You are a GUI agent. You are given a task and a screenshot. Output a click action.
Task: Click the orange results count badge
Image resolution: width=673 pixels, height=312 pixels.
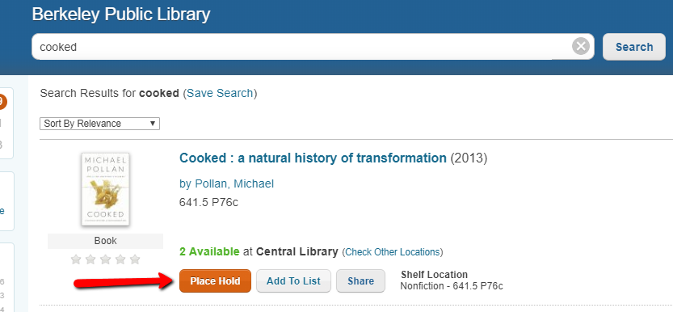tap(2, 102)
